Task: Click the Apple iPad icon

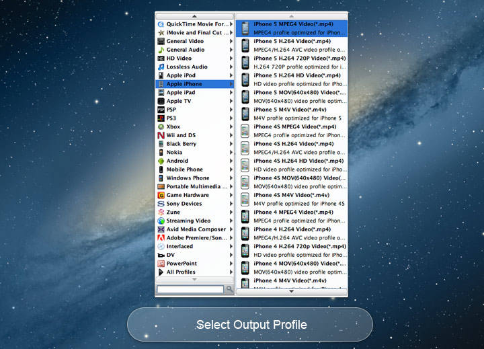Action: click(x=161, y=92)
